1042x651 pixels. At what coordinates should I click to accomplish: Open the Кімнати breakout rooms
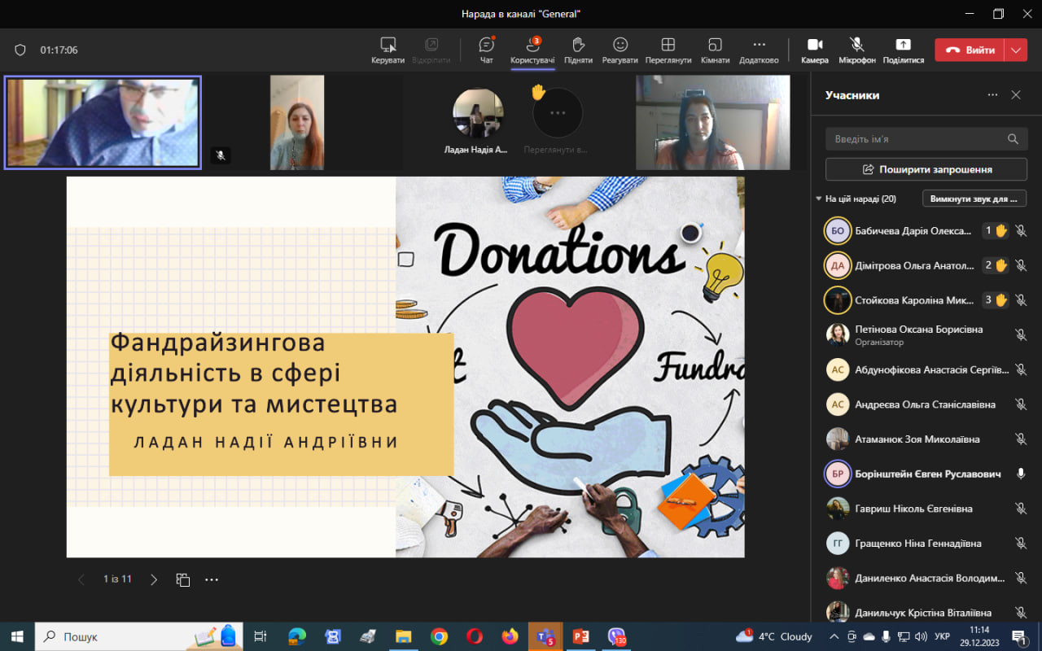[x=715, y=45]
